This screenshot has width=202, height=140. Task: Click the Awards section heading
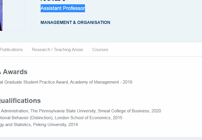(15, 72)
